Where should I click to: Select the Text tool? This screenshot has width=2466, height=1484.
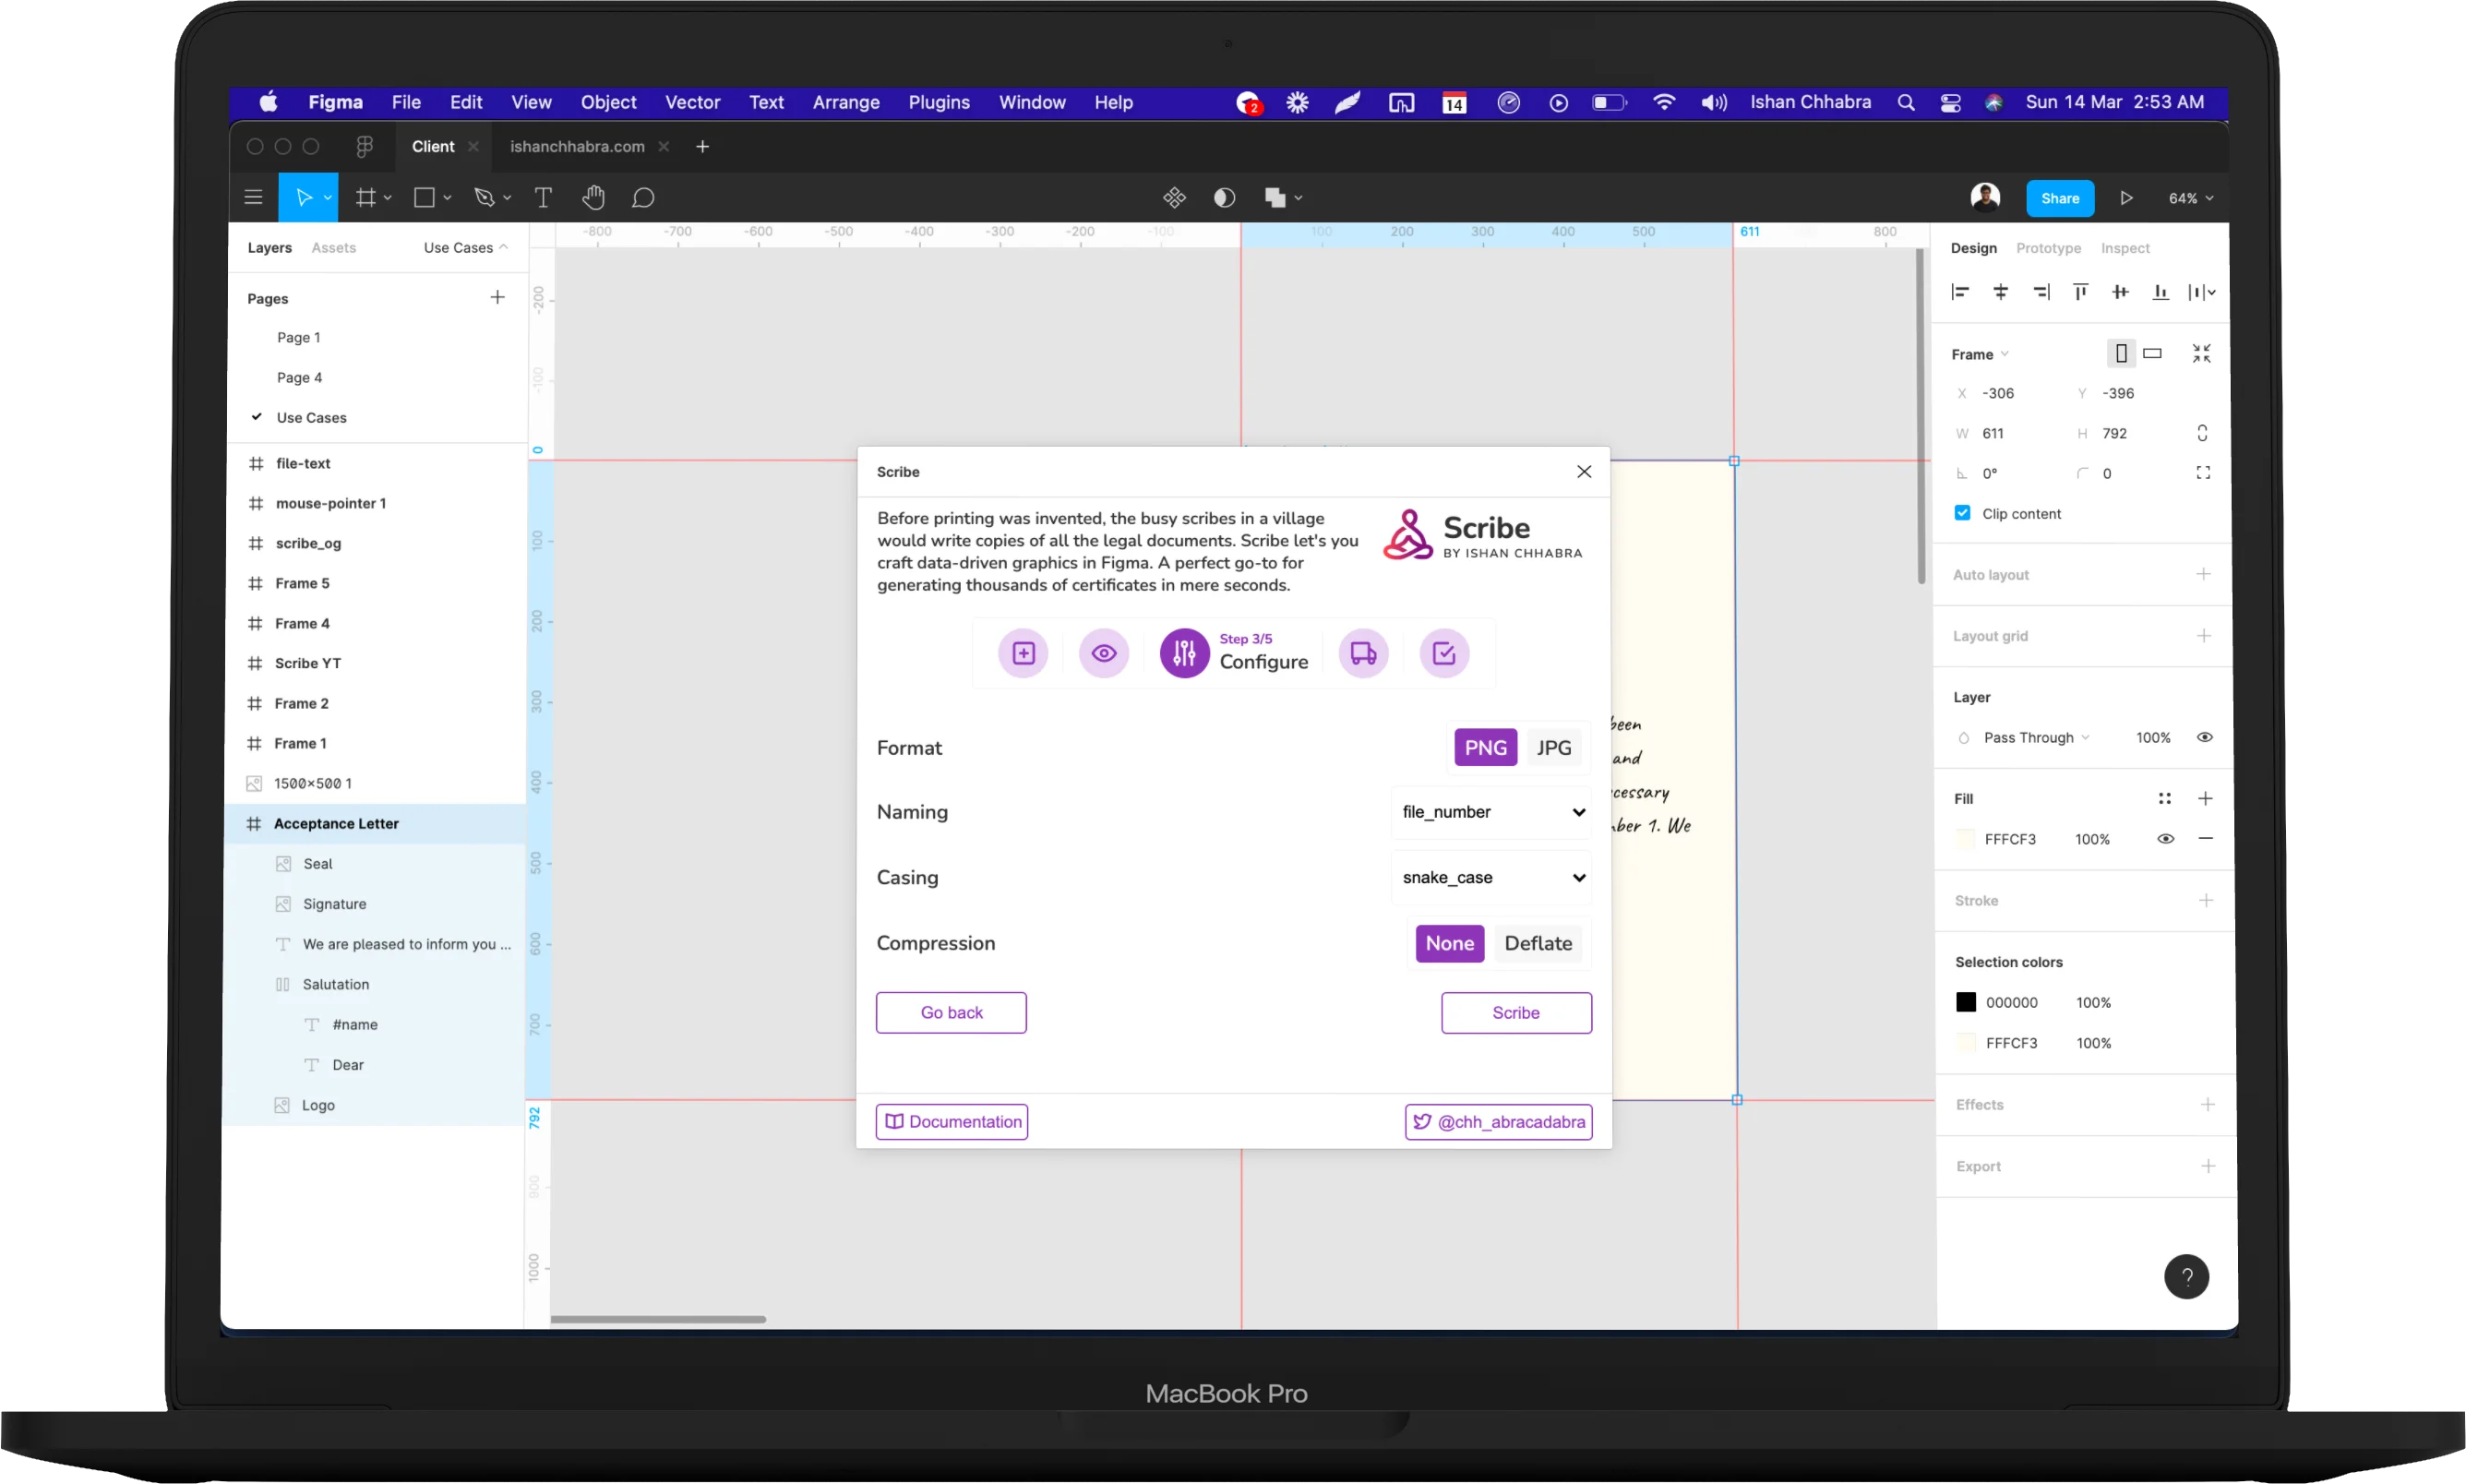[543, 197]
